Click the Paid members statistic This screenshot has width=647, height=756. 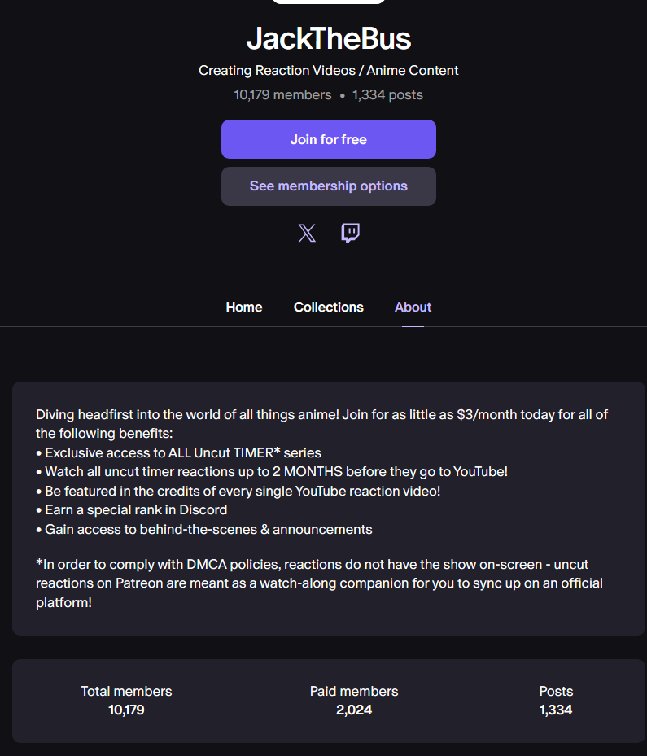[x=354, y=701]
